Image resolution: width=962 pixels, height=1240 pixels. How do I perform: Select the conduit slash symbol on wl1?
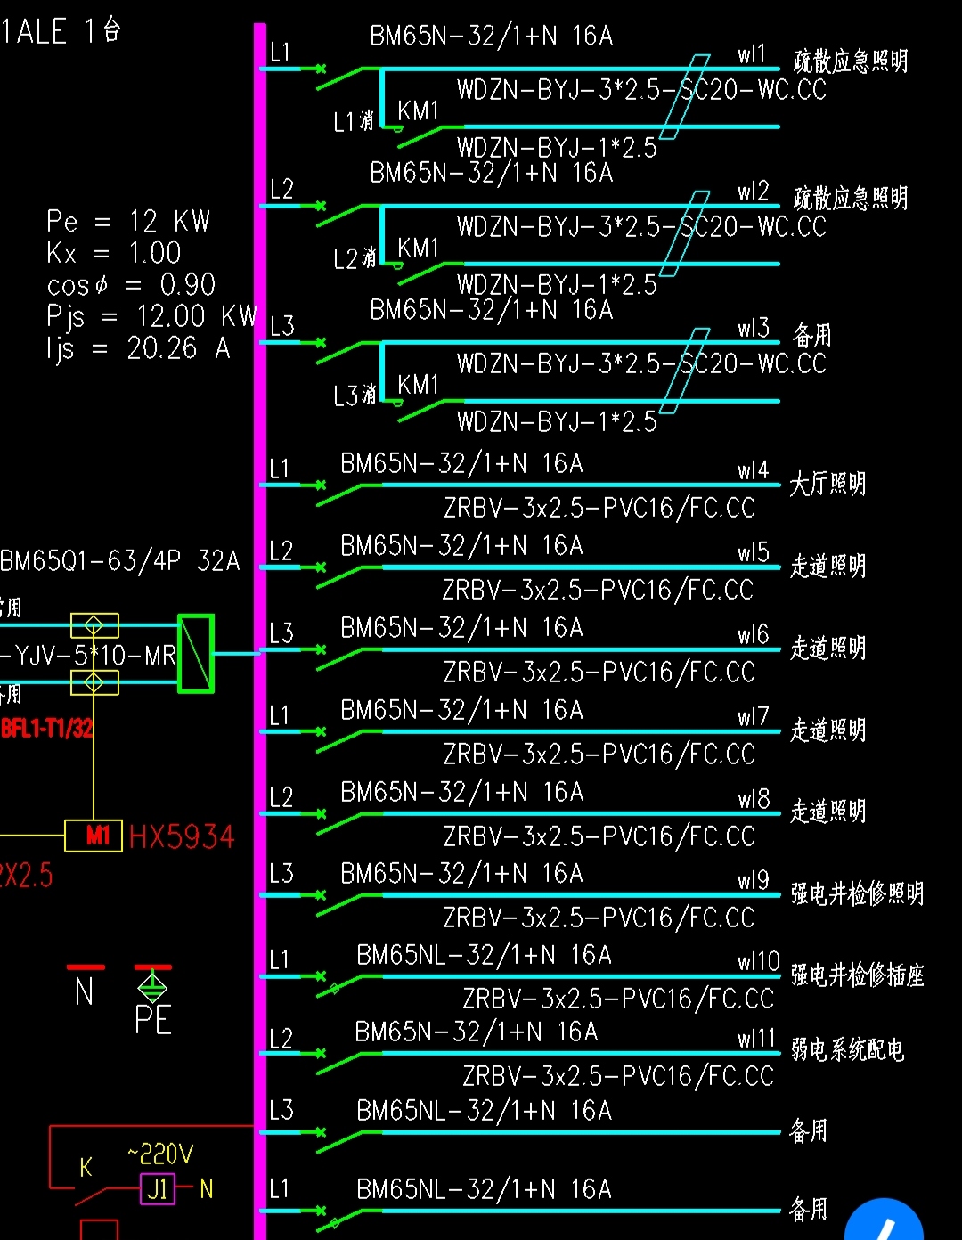(685, 97)
